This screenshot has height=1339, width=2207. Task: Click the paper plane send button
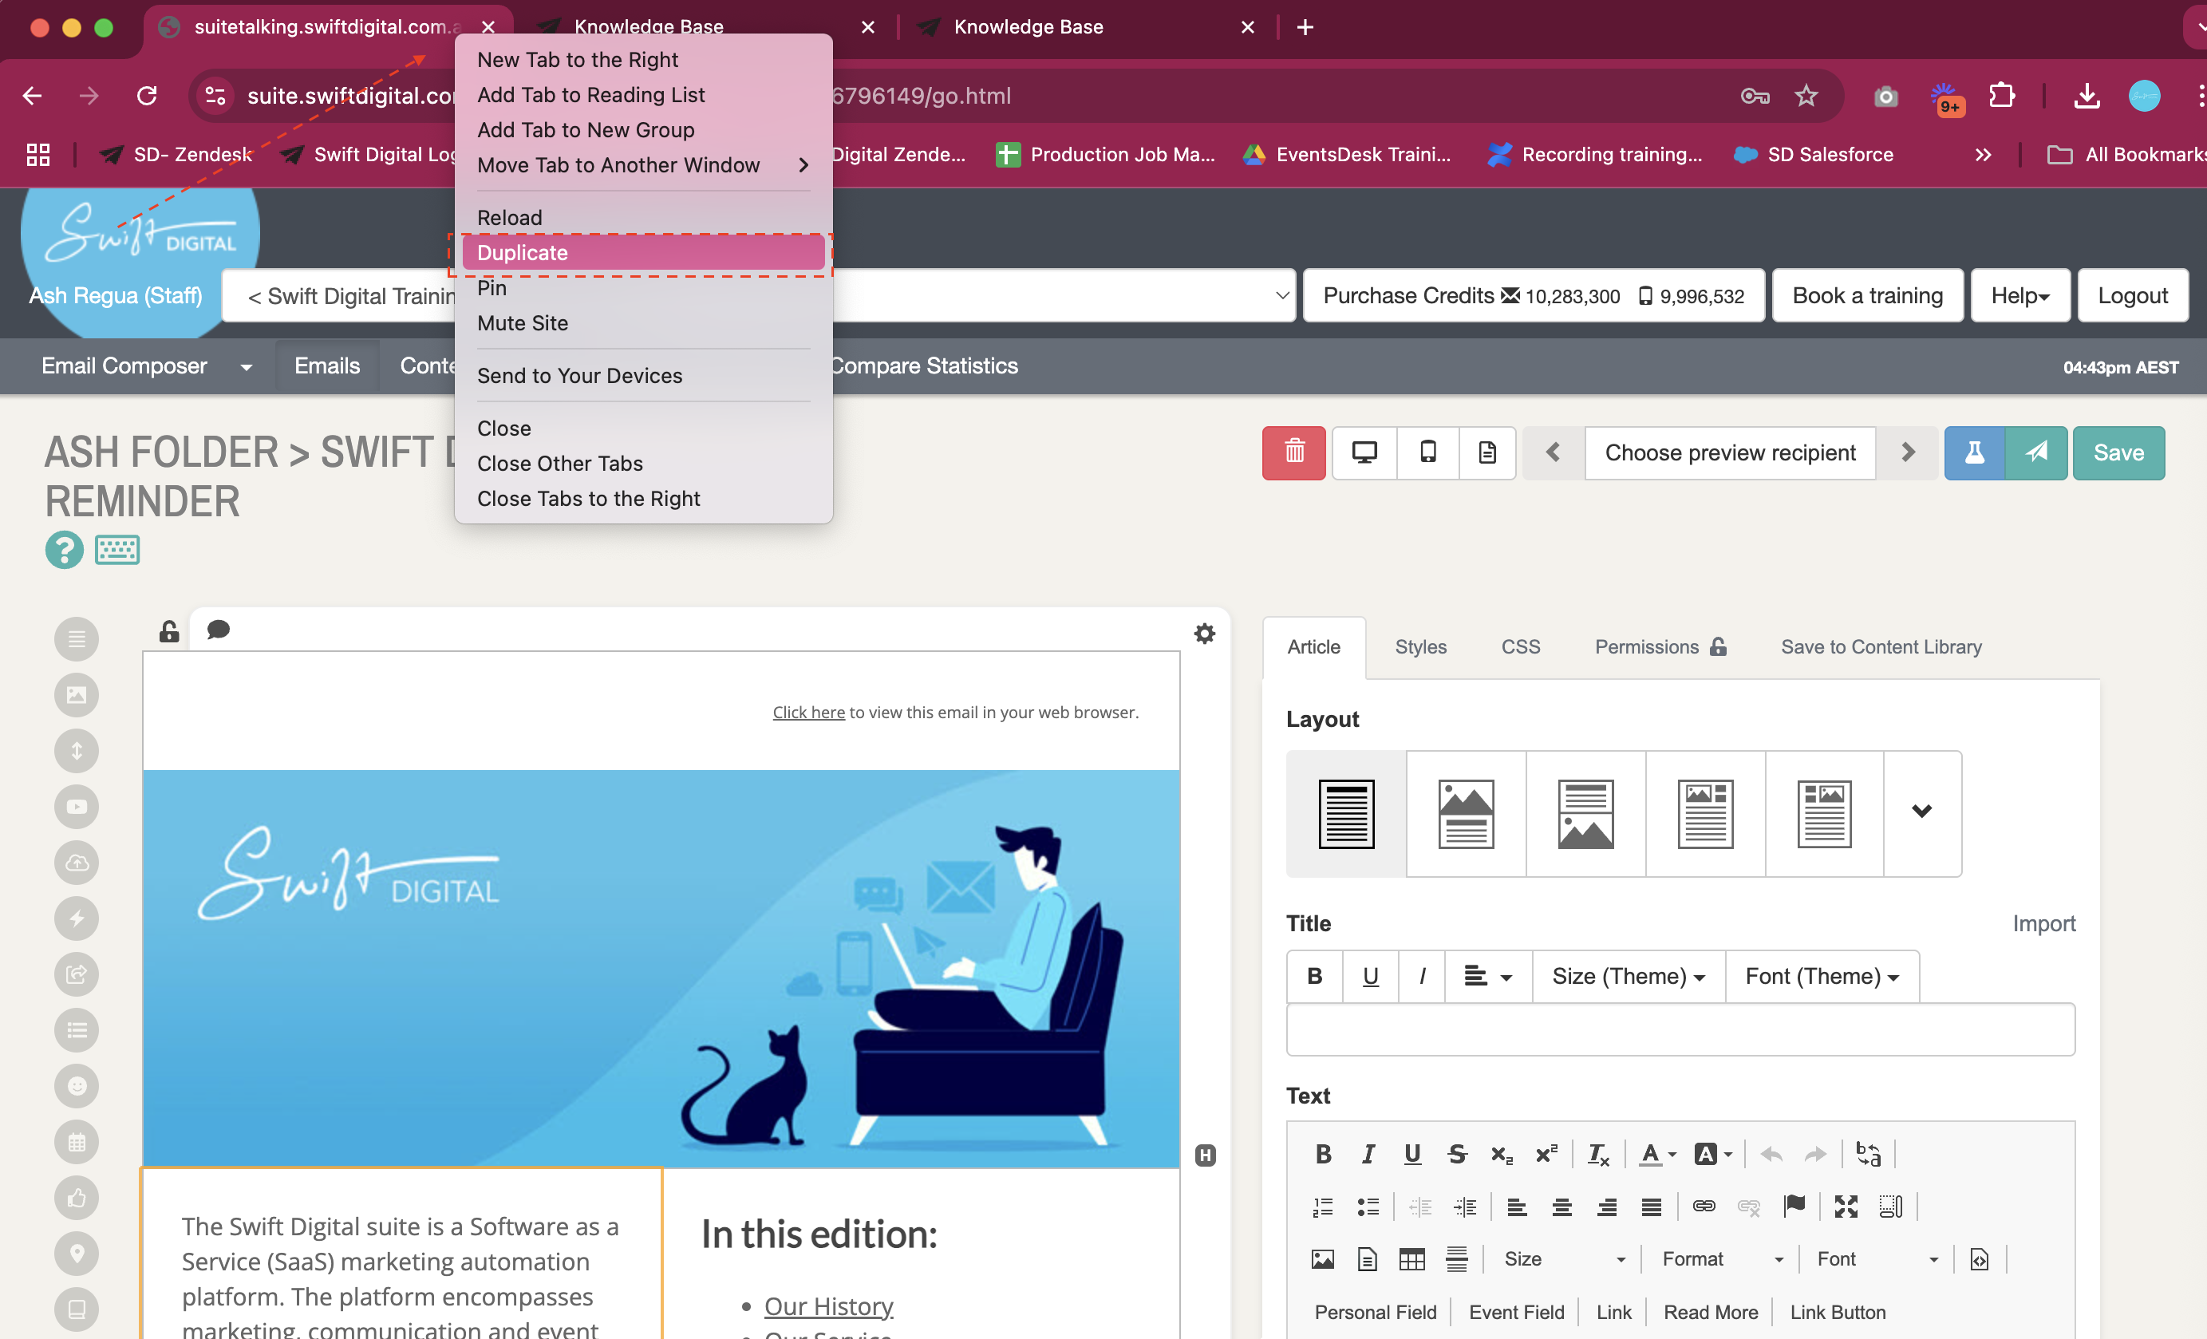[2036, 453]
